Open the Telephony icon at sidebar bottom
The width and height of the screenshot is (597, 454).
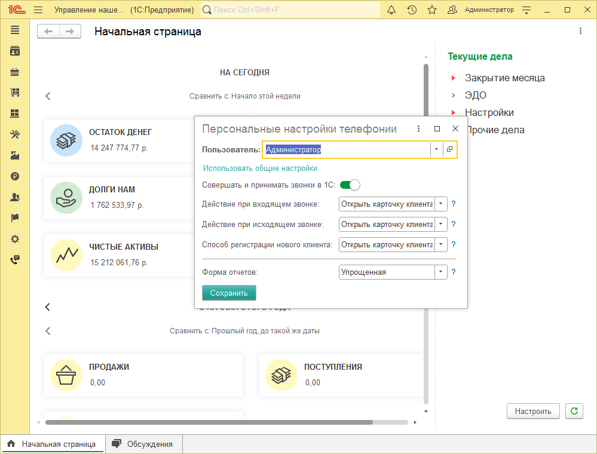click(15, 259)
